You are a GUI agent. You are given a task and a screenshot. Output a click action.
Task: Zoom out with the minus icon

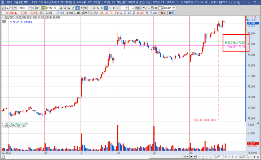pyautogui.click(x=251, y=157)
